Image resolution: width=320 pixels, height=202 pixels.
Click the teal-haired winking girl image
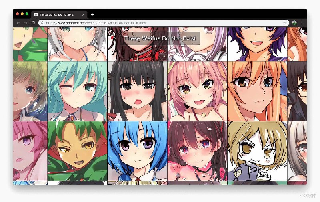click(77, 91)
